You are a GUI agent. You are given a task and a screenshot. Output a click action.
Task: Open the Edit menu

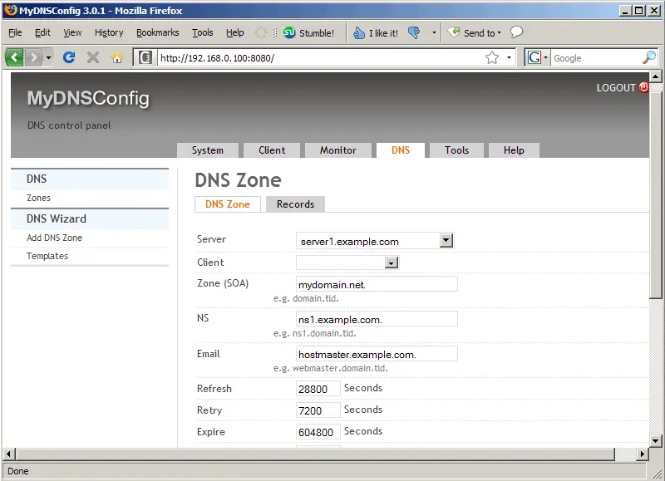tap(42, 32)
